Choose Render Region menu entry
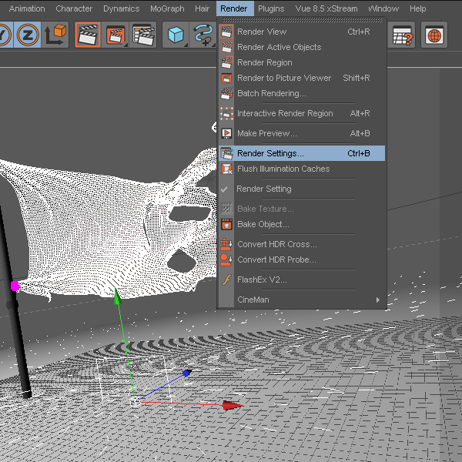Viewport: 462px width, 462px height. click(x=302, y=62)
